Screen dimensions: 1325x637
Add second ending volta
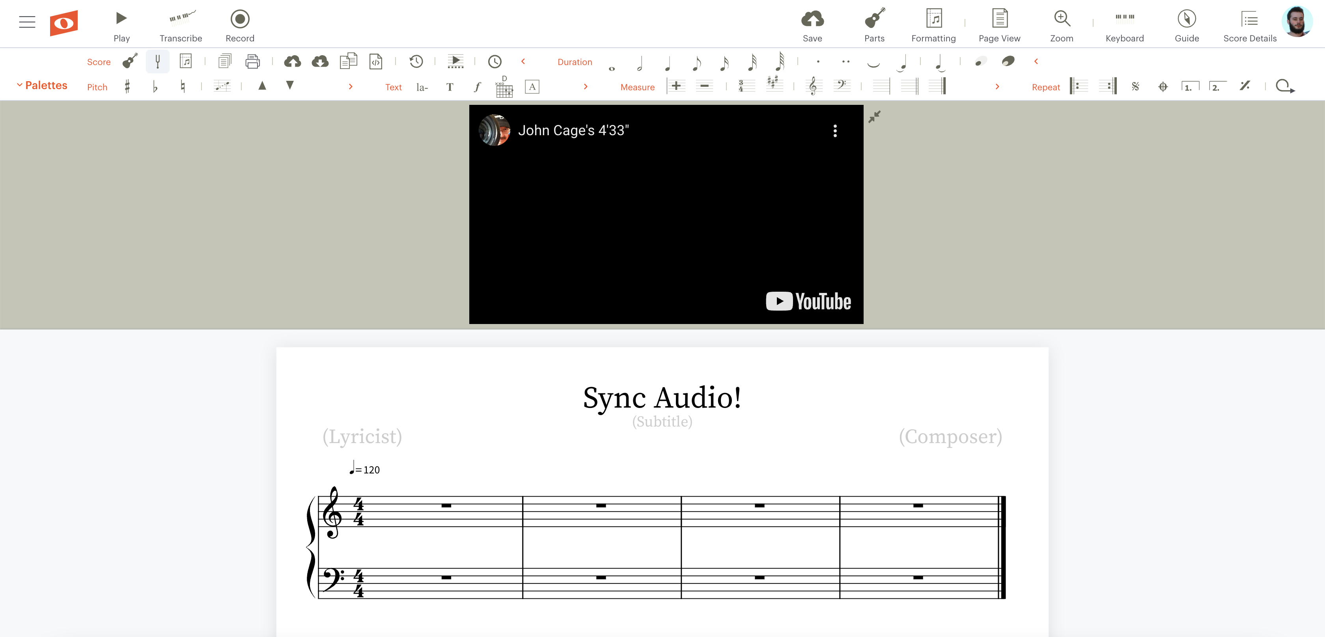click(x=1217, y=86)
